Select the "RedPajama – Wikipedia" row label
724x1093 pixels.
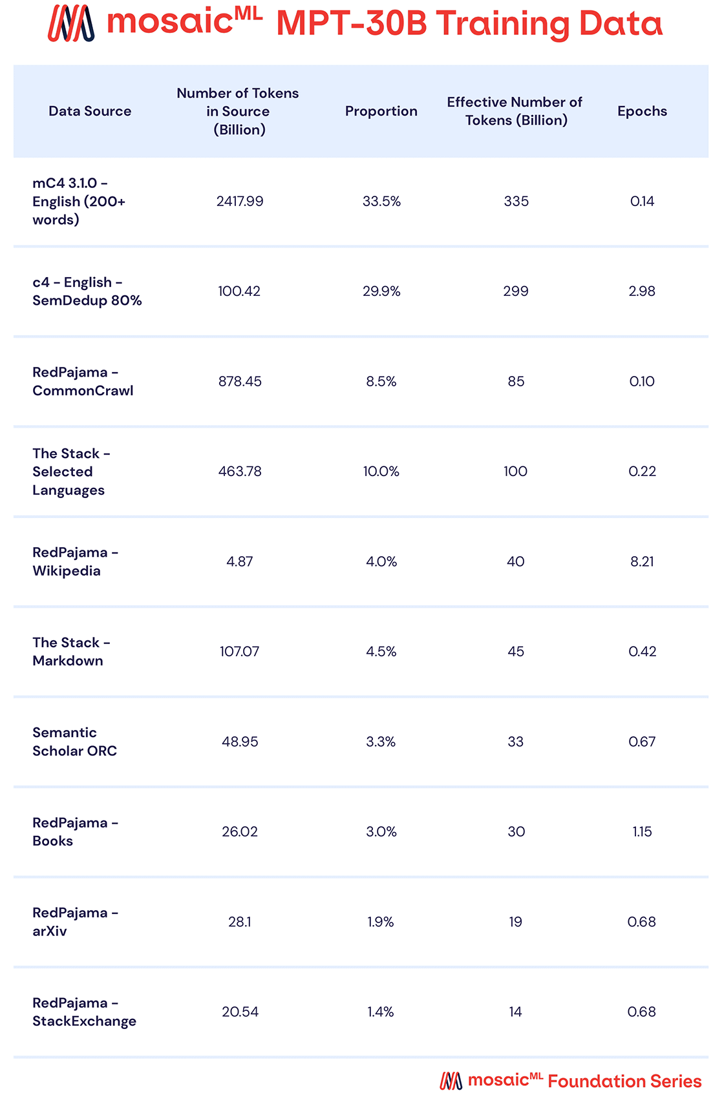(75, 561)
